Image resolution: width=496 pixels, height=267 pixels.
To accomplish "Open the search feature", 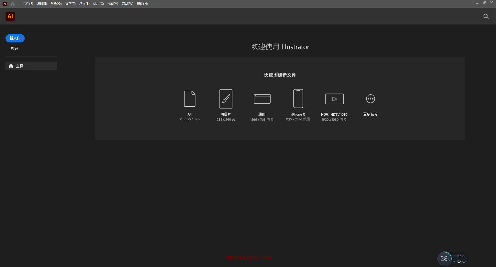I will tap(486, 16).
